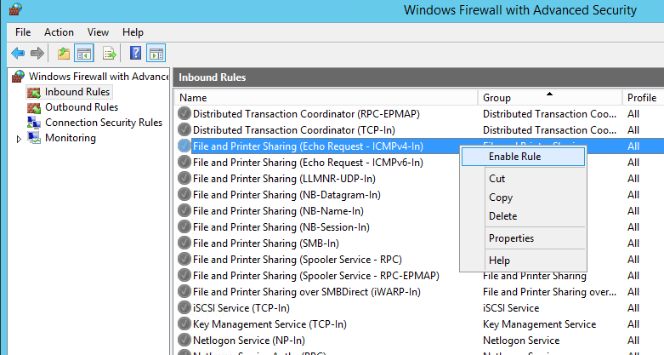Select Key Management Service (TCP-In) rule
The height and width of the screenshot is (355, 664).
(270, 324)
